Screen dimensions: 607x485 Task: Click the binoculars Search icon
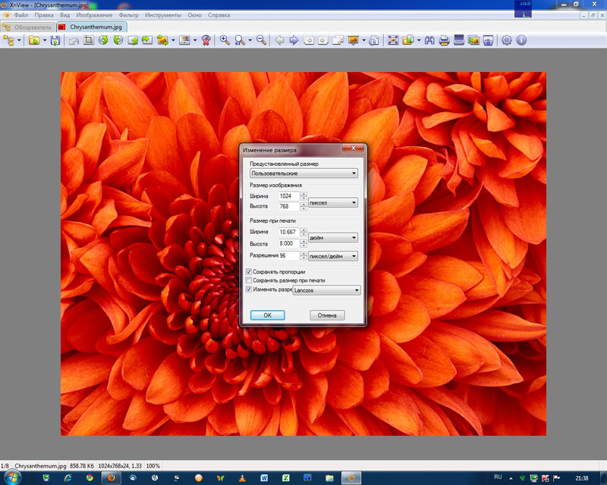430,40
